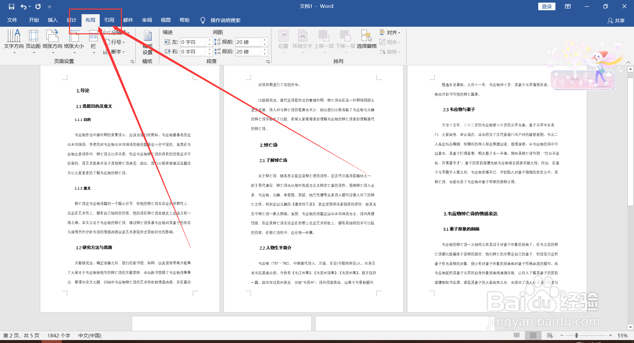Undo the last action
The width and height of the screenshot is (634, 343).
pyautogui.click(x=22, y=6)
